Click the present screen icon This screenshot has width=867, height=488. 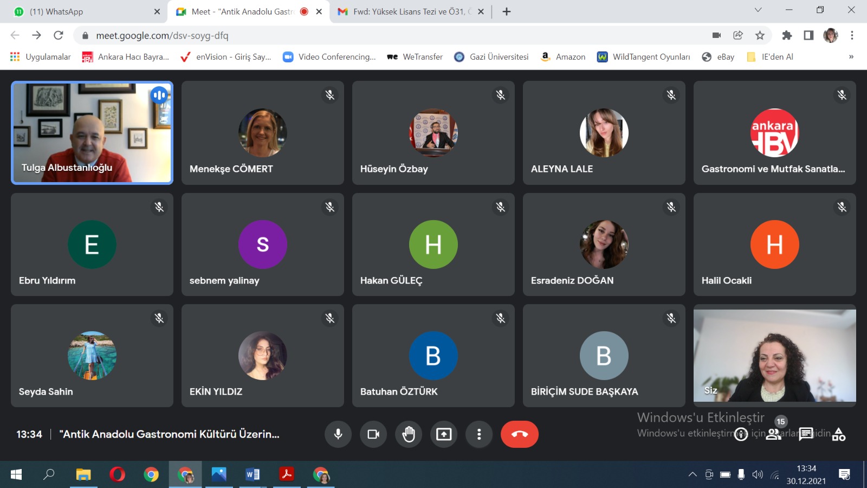(x=444, y=434)
